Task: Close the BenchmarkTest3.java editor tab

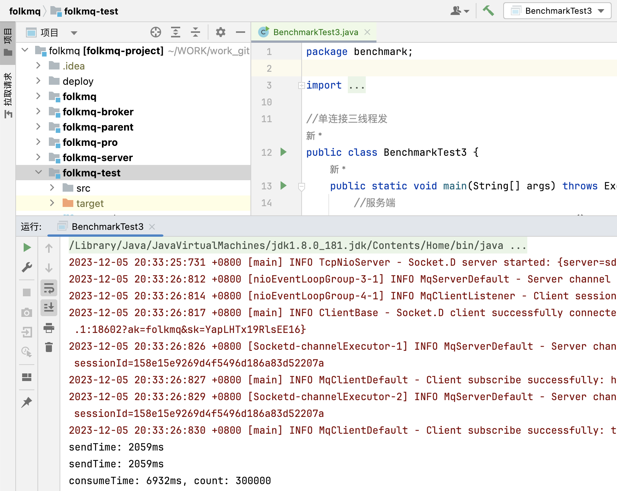Action: [x=367, y=32]
